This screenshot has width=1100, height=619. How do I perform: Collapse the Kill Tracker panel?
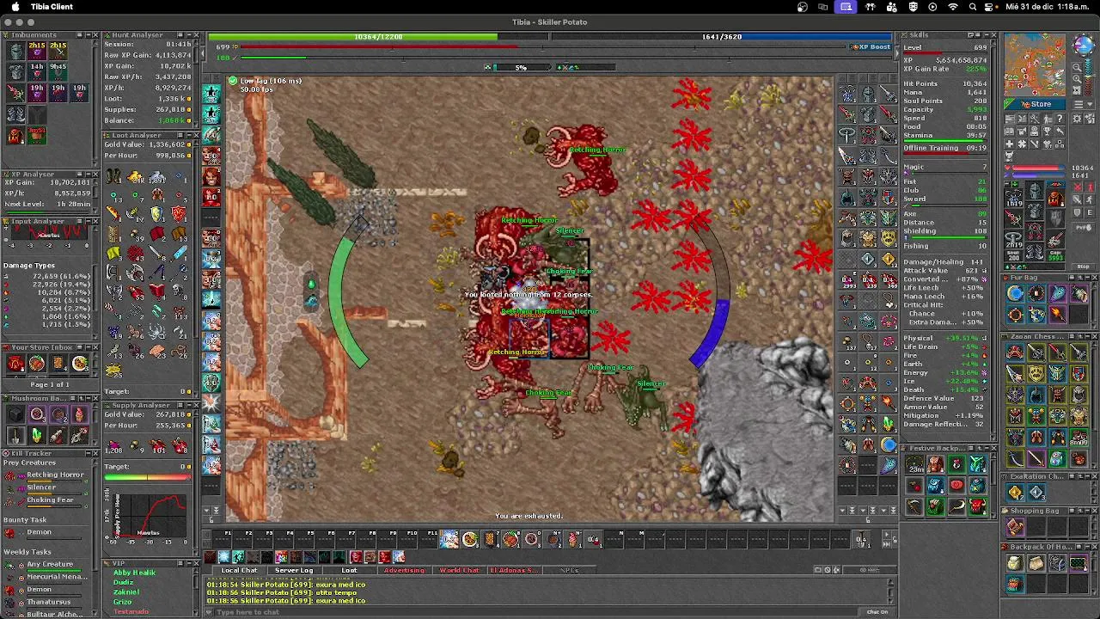tap(88, 453)
